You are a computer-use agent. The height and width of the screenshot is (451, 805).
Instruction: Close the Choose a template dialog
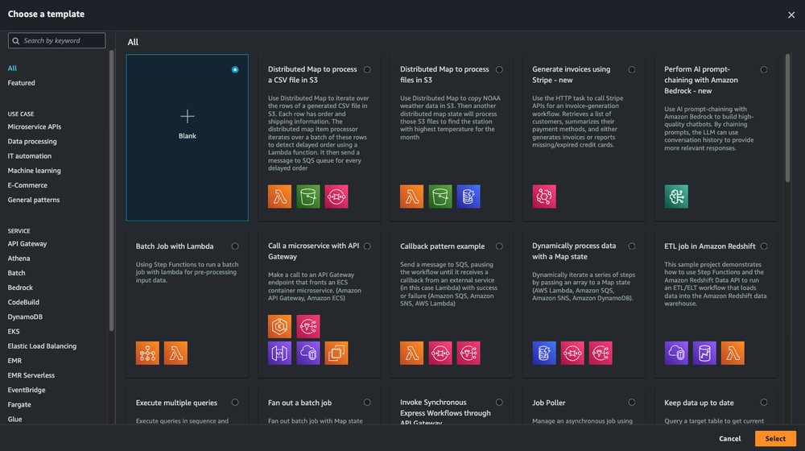click(x=791, y=14)
